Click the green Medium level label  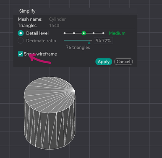click(117, 33)
